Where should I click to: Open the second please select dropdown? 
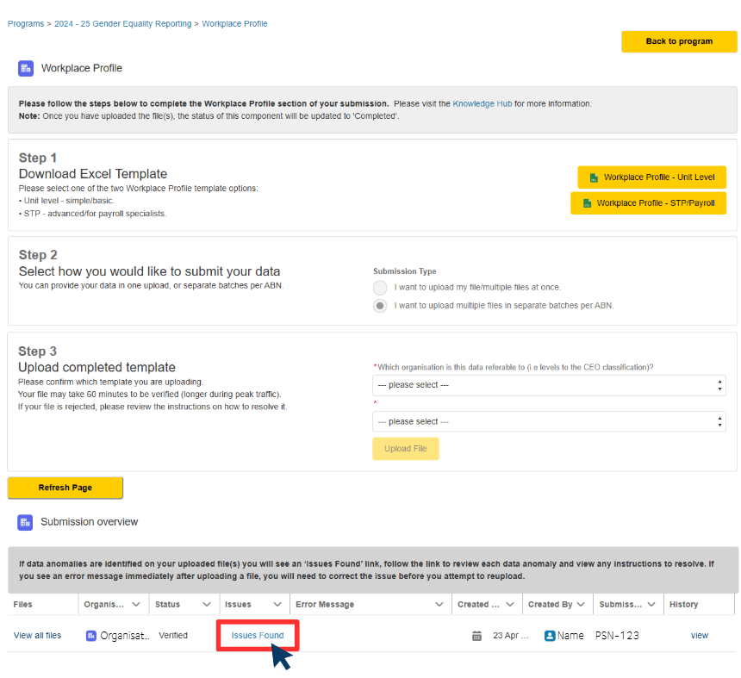[x=548, y=422]
